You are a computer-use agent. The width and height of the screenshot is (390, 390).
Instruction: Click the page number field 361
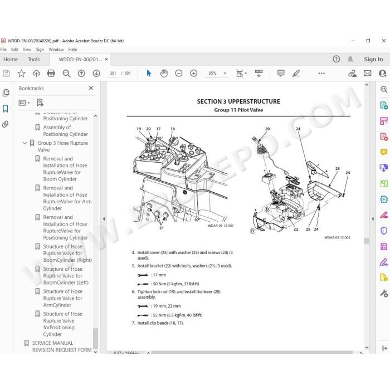point(113,74)
